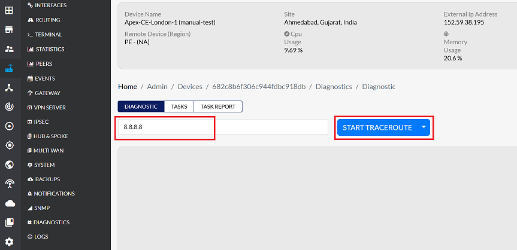Click the store icon in left rail
The width and height of the screenshot is (517, 250).
click(9, 30)
